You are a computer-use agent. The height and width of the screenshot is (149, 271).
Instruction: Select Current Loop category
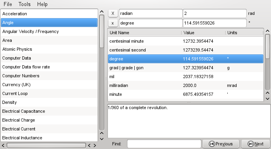click(49, 93)
